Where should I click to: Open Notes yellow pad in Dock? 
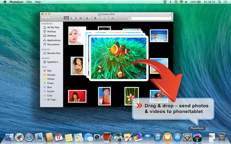69,137
